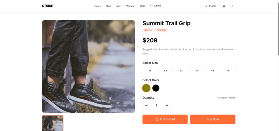
Task: Navigate to the Women category
Action: (x=130, y=6)
